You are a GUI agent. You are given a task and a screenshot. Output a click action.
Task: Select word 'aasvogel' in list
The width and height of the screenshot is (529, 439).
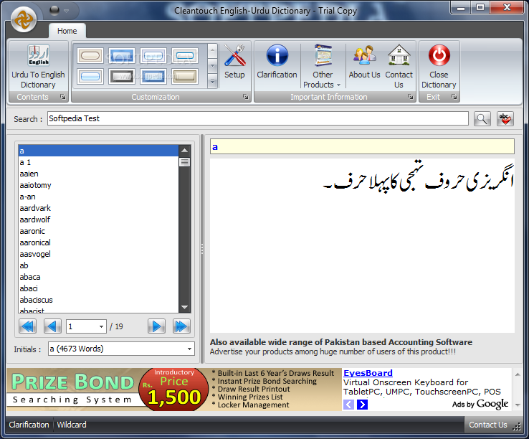[x=98, y=254]
